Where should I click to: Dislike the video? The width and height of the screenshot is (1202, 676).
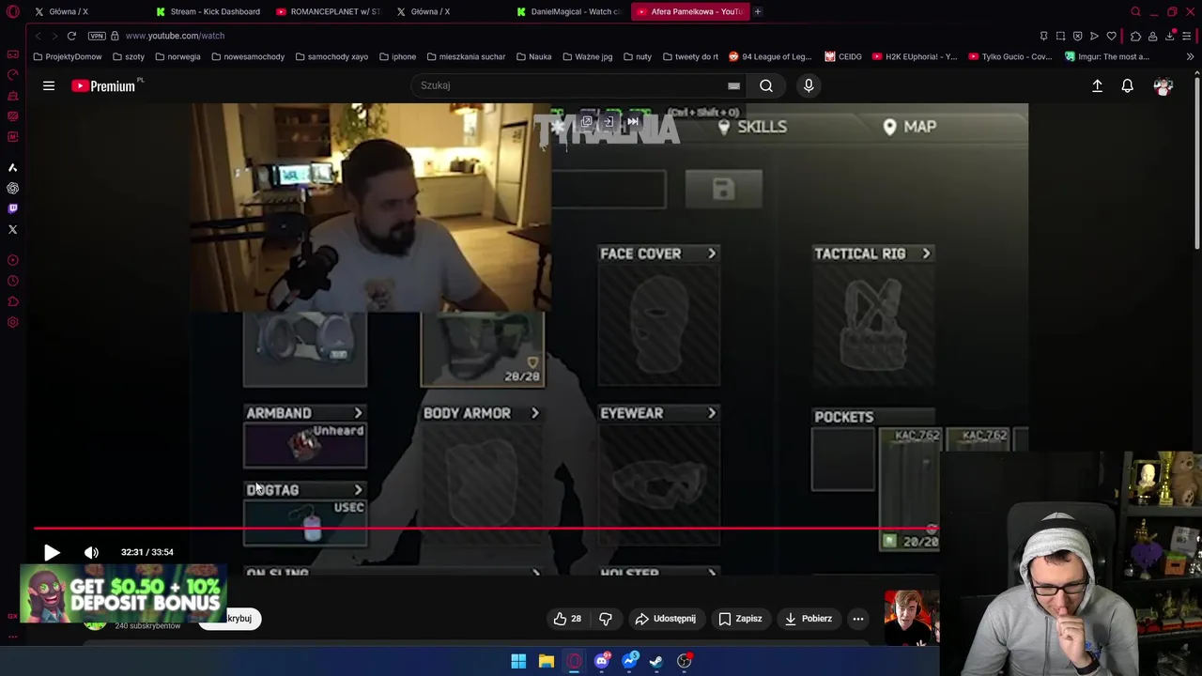[606, 619]
